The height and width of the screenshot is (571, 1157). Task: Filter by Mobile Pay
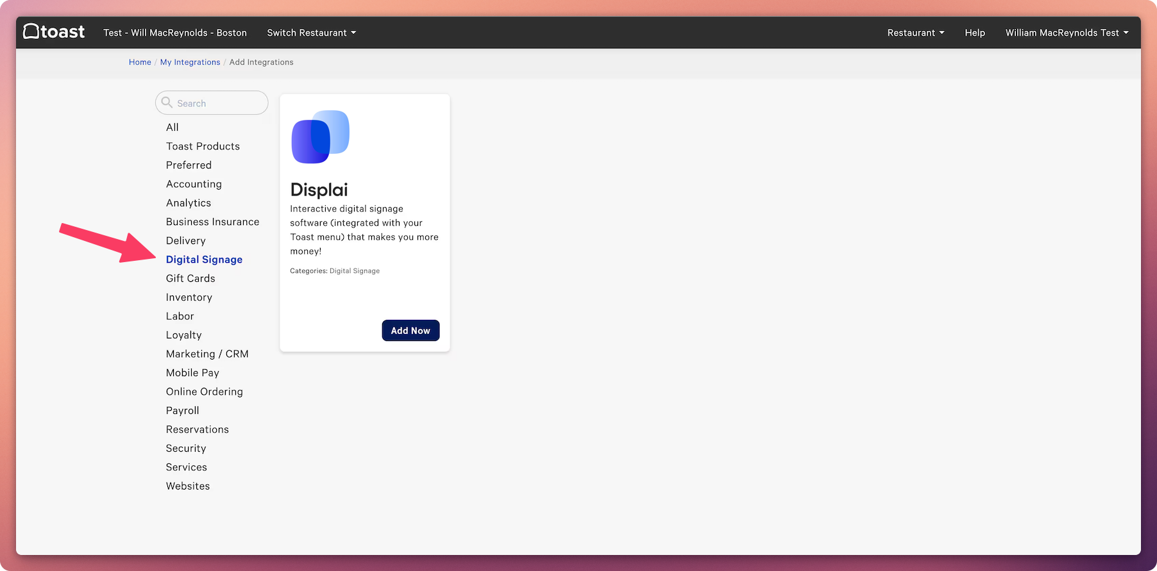(192, 373)
